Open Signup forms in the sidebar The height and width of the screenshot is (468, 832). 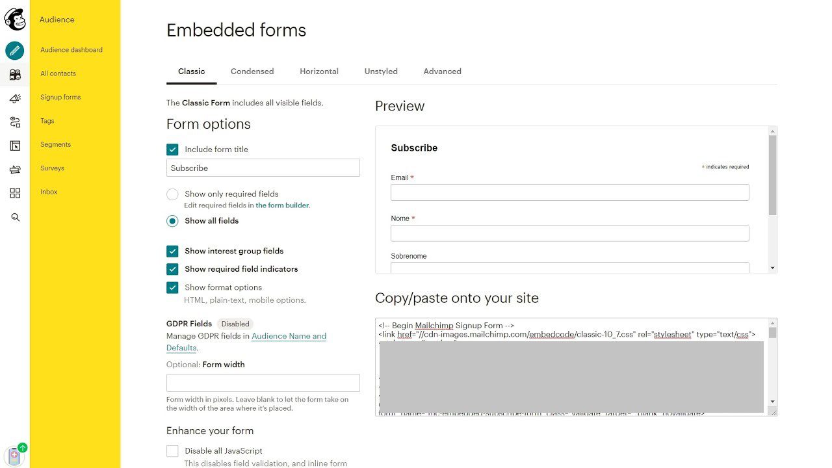pos(60,97)
